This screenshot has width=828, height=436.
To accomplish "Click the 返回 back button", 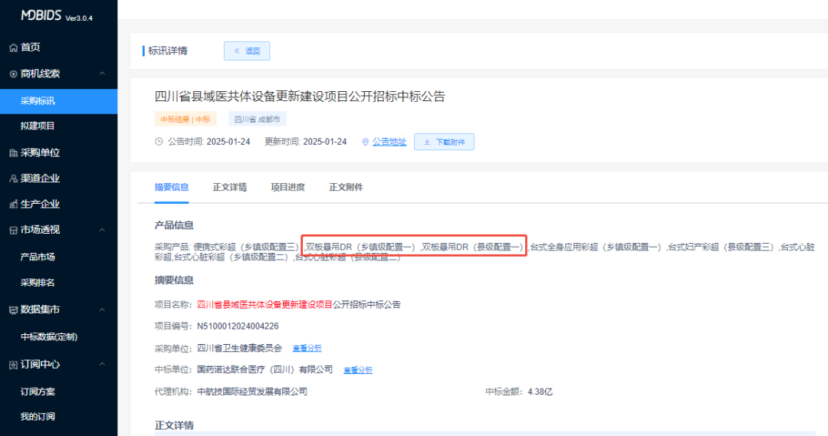I will pyautogui.click(x=247, y=51).
